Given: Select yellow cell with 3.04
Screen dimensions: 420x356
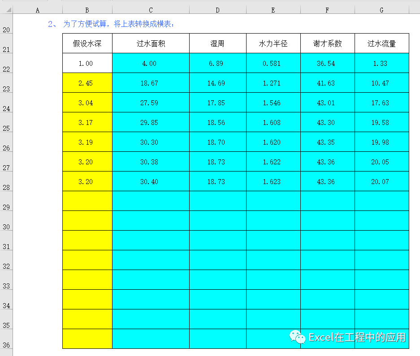Looking at the screenshot, I should point(87,103).
